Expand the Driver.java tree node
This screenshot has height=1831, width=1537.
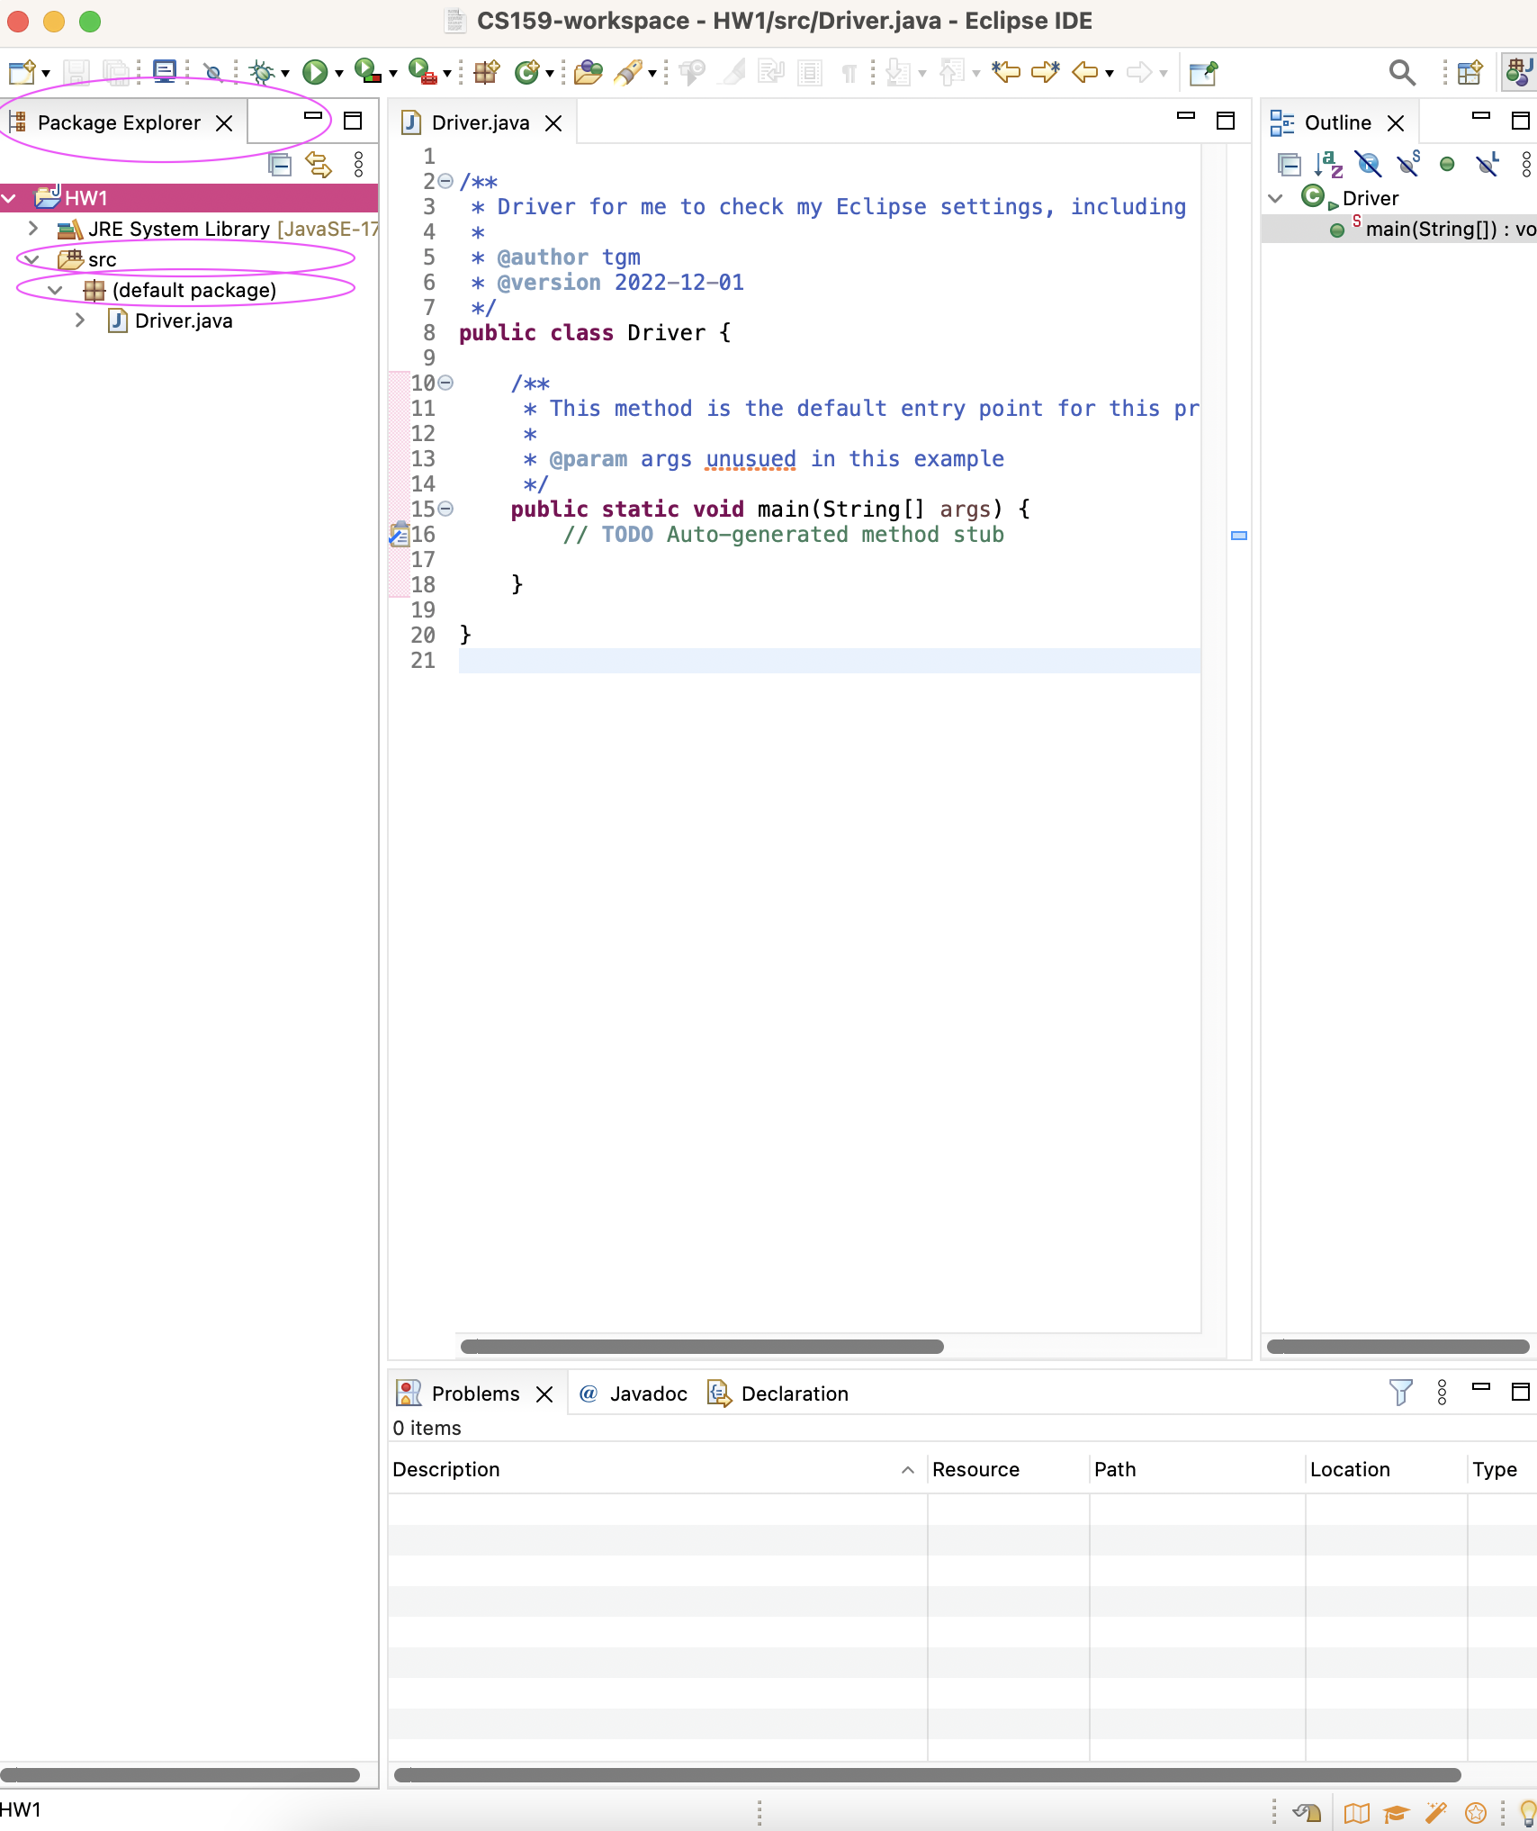80,320
